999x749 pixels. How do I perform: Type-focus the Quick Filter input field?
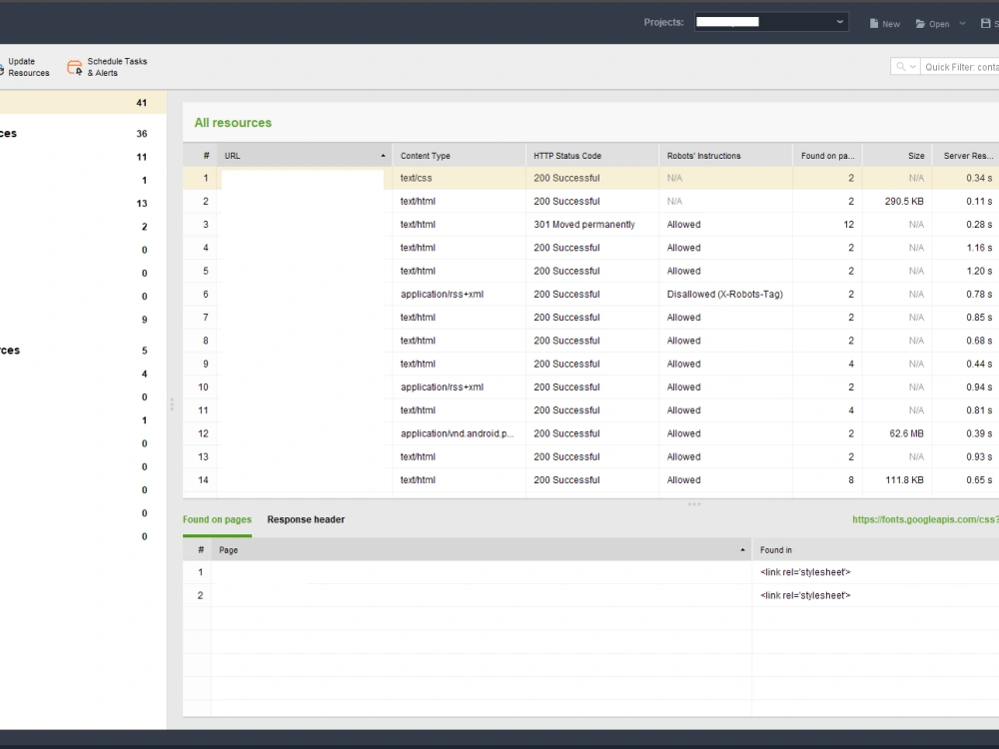(961, 67)
